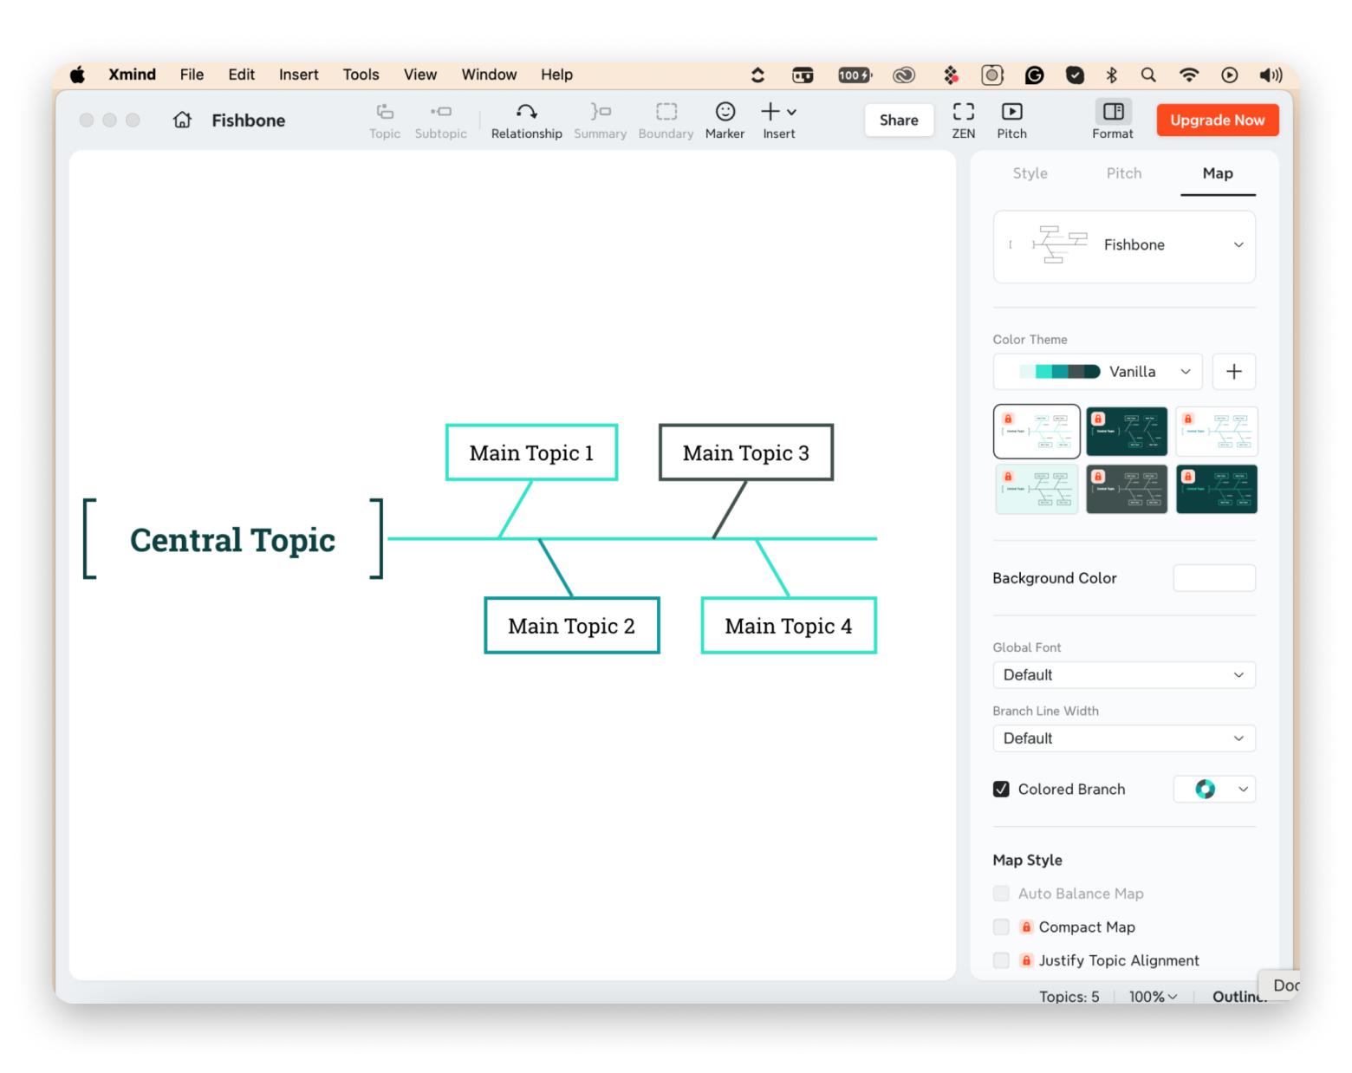
Task: Check the Auto Balance Map option
Action: pyautogui.click(x=1001, y=893)
